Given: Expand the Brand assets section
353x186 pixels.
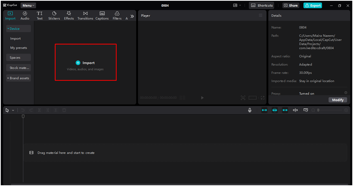Looking at the screenshot, I should tap(18, 78).
